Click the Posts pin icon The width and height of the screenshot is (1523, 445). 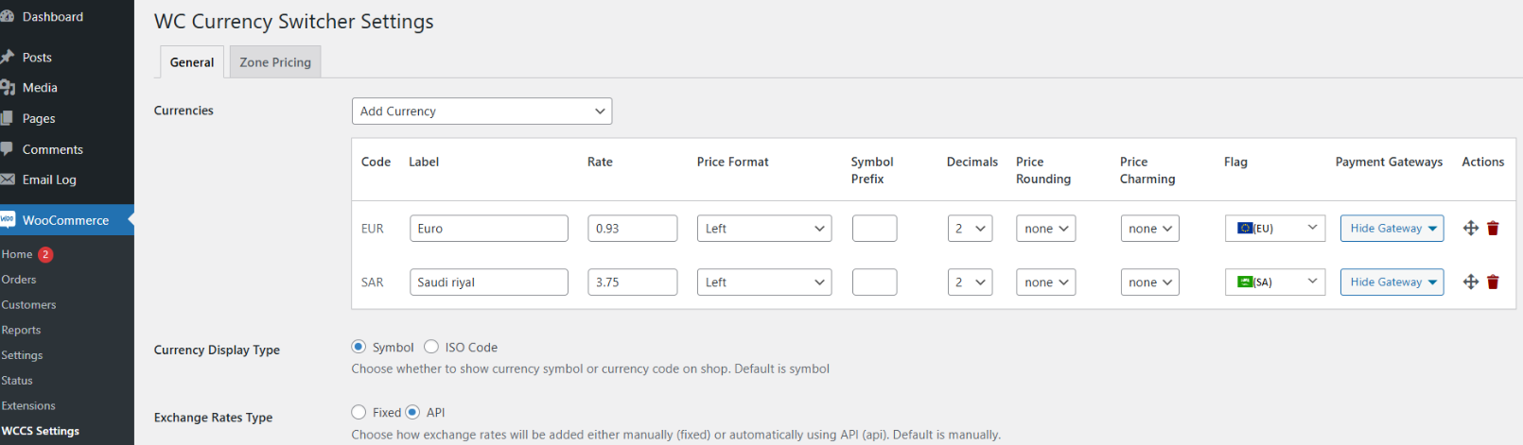7,58
